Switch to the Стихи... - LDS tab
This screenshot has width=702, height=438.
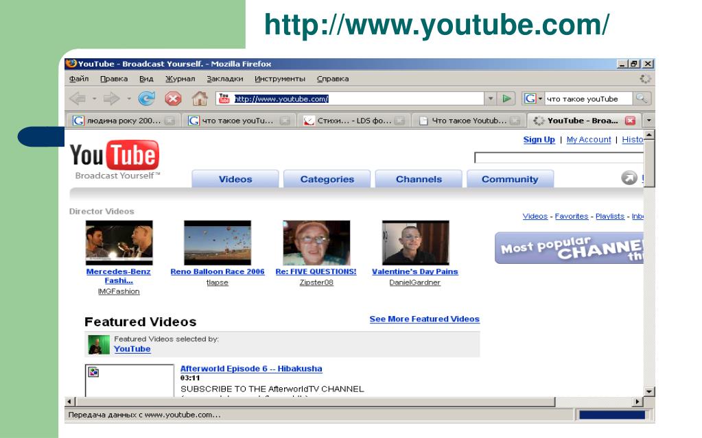pos(353,121)
